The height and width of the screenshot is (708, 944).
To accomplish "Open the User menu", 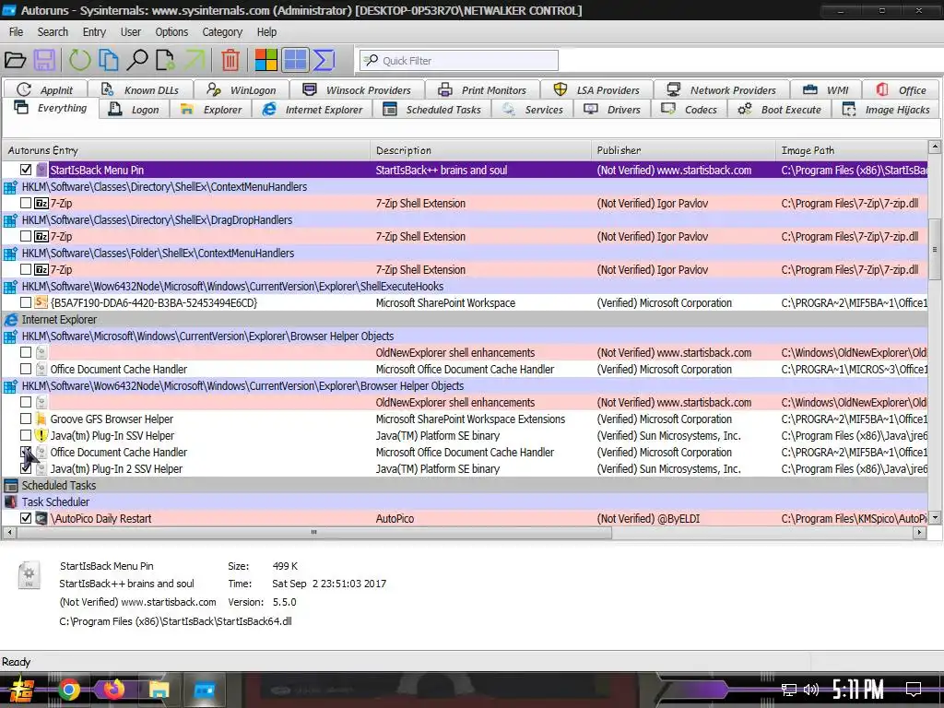I will tap(131, 32).
